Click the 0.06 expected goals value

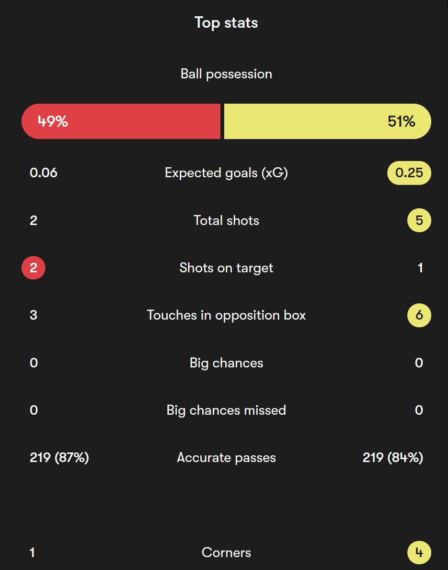pos(44,172)
